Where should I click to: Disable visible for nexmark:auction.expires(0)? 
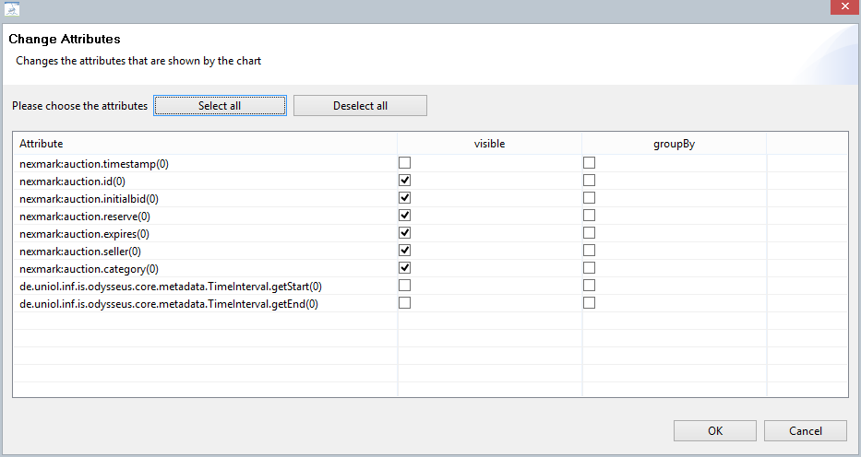point(404,233)
